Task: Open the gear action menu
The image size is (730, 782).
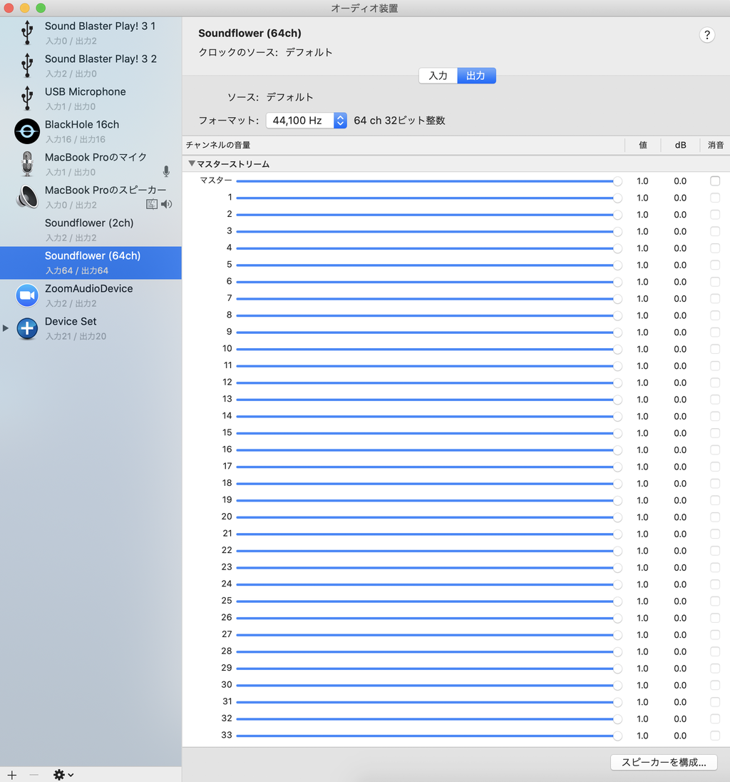Action: point(63,775)
